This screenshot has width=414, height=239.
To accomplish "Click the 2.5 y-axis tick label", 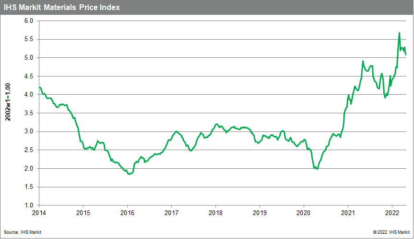I will tap(28, 150).
